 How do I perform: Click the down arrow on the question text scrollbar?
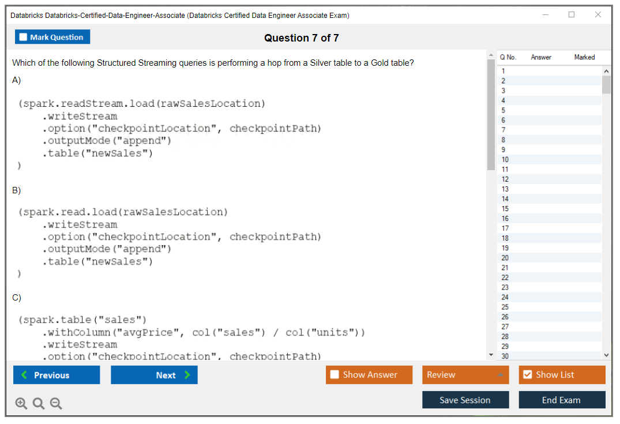491,354
